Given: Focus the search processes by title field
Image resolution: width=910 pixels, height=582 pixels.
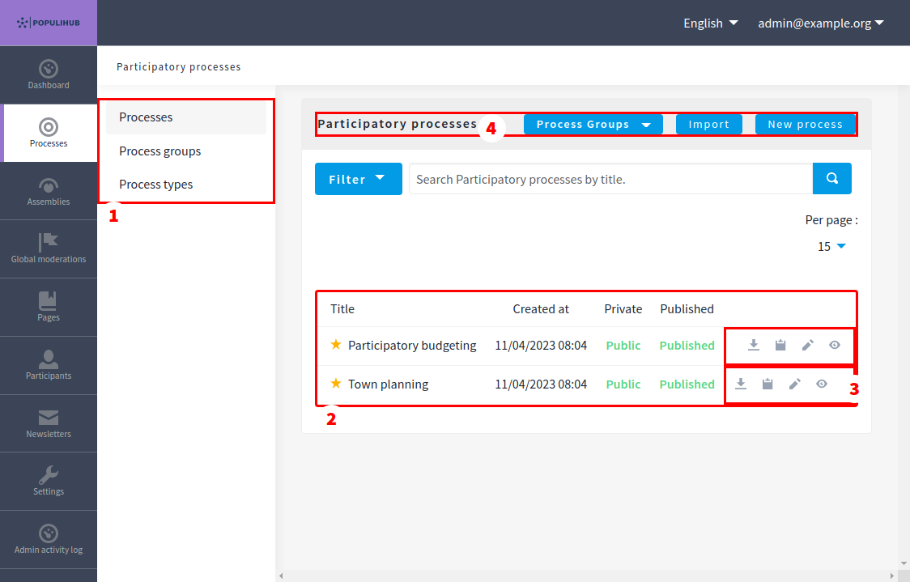Looking at the screenshot, I should click(610, 179).
